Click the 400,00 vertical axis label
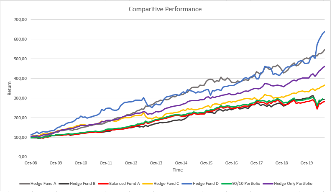The image size is (332, 192). click(x=20, y=79)
